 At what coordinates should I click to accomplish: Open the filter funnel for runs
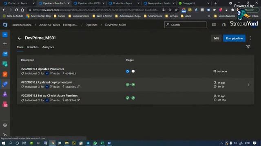tap(248, 47)
